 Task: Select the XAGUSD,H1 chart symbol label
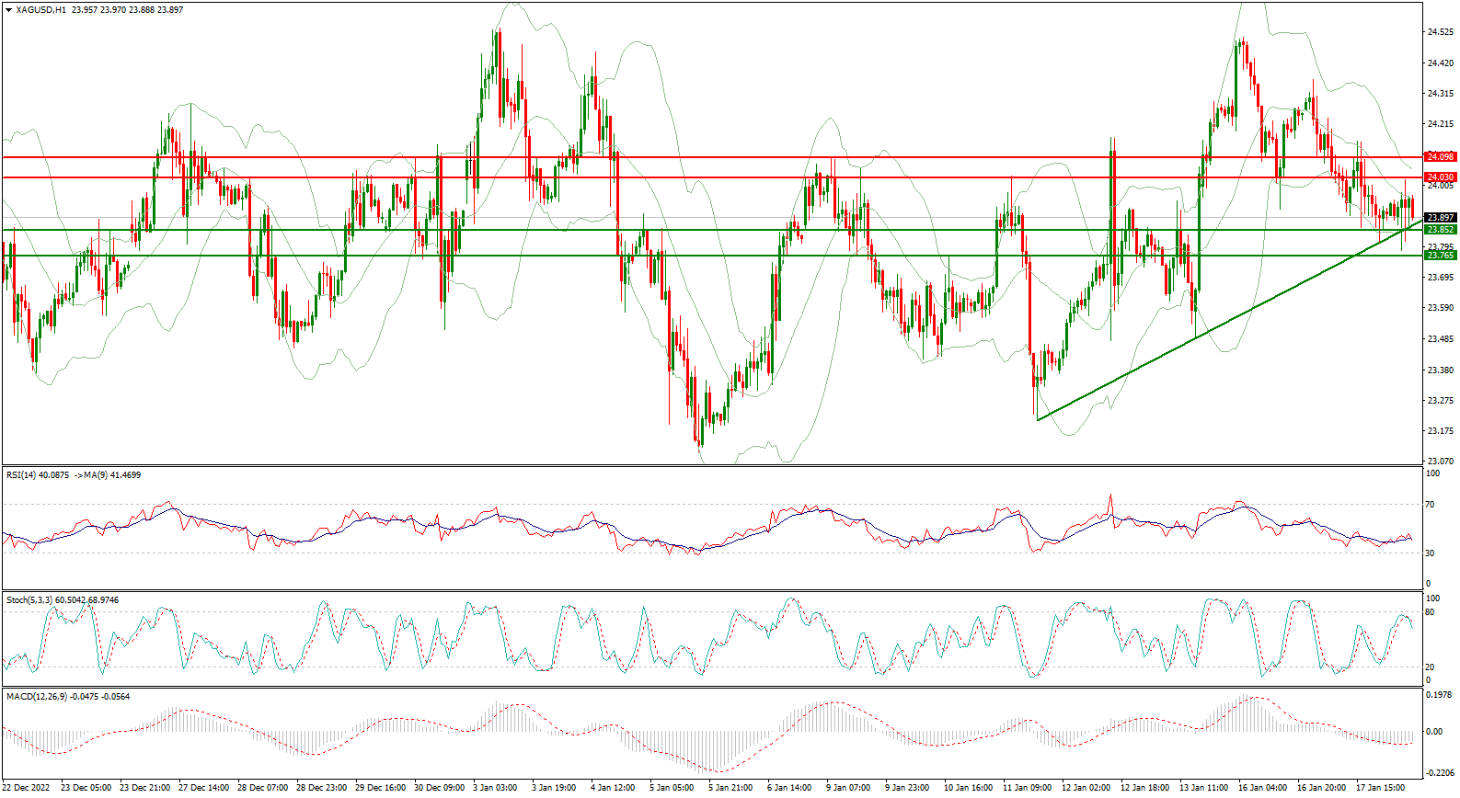tap(41, 10)
